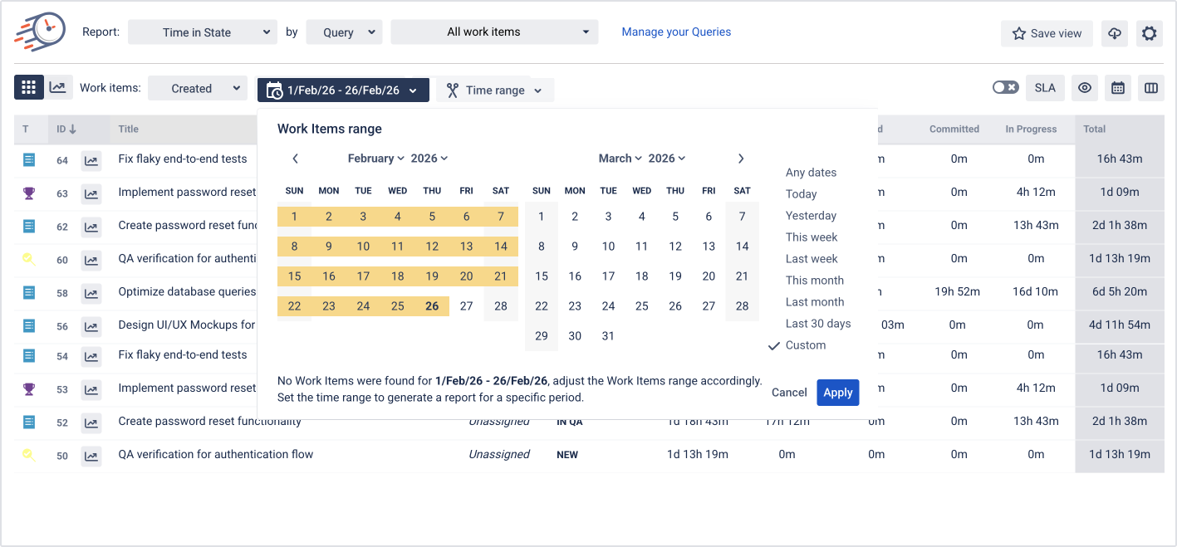Toggle the eye visibility icon
The height and width of the screenshot is (547, 1177).
click(1084, 88)
